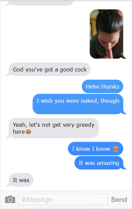The image size is (132, 209).
Task: Click the laughing emoji after "here"
Action: [x=28, y=132]
